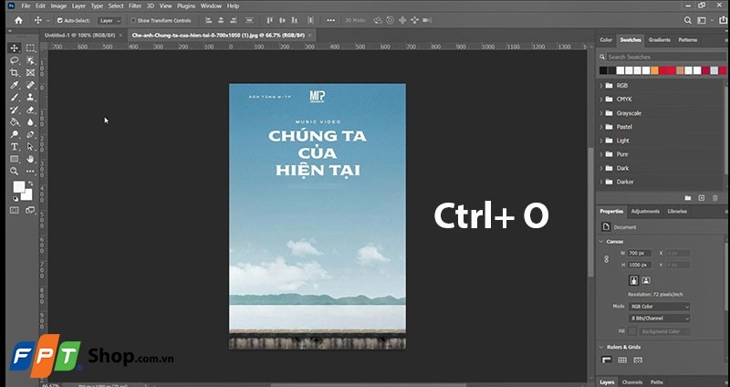
Task: Click the Search Swatches field
Action: 665,57
